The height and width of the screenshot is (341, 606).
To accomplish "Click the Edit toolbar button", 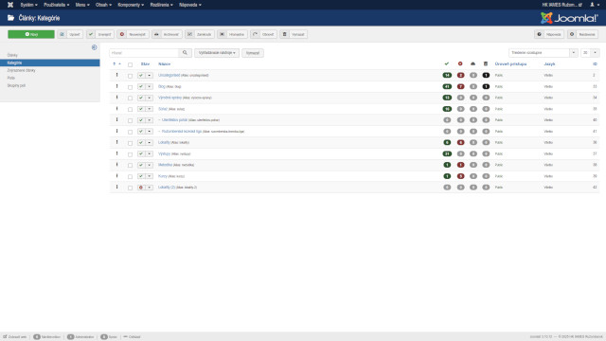I will 70,34.
